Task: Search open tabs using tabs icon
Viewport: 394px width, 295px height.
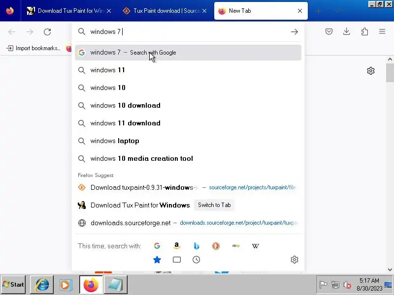Action: click(x=177, y=260)
